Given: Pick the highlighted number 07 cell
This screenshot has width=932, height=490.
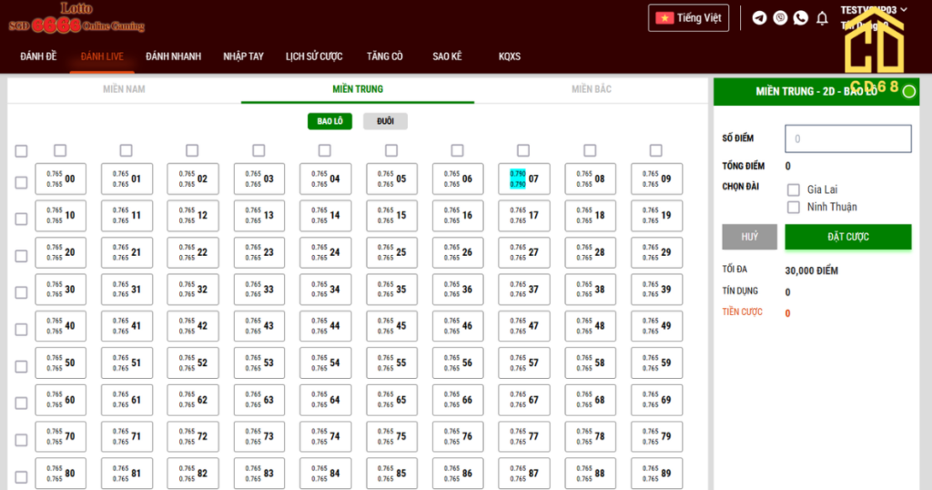Looking at the screenshot, I should click(x=524, y=179).
